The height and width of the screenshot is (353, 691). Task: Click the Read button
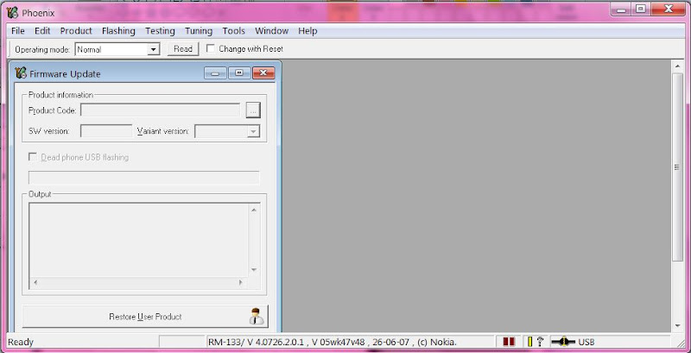183,49
